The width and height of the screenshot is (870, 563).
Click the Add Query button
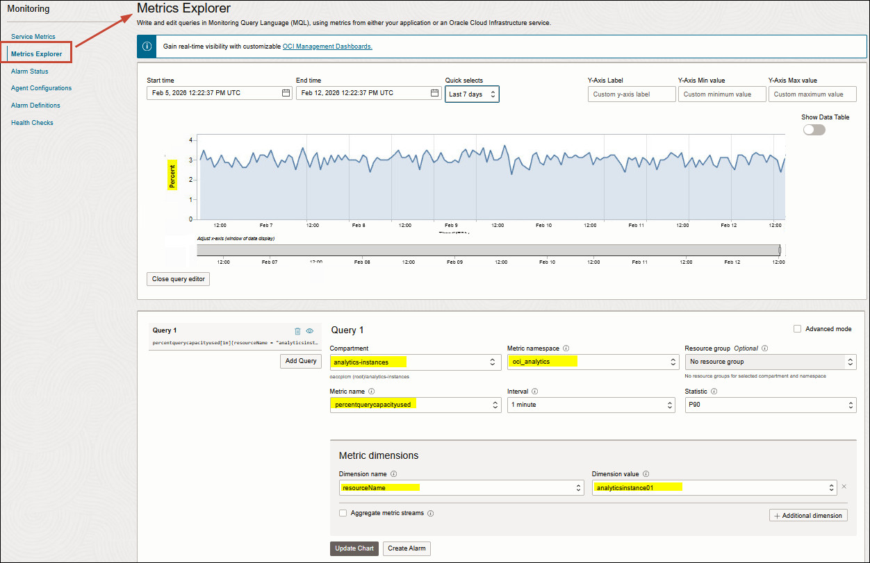300,360
